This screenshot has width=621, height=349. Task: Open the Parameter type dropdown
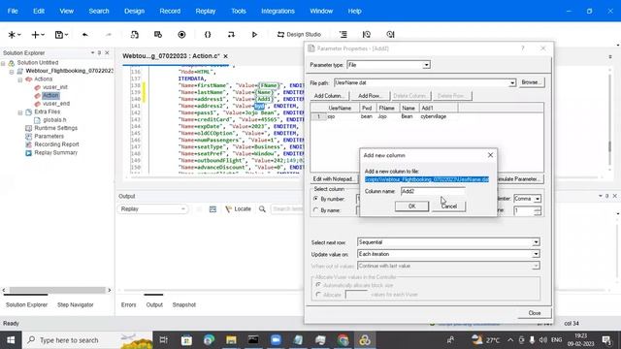coord(426,65)
